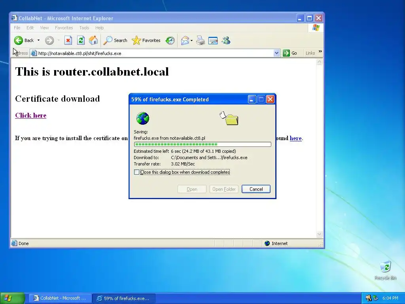The width and height of the screenshot is (405, 304).
Task: Print the page with printer icon
Action: pos(201,40)
